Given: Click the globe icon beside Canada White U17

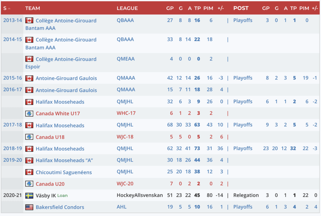Looking at the screenshot, I should click(29, 113).
